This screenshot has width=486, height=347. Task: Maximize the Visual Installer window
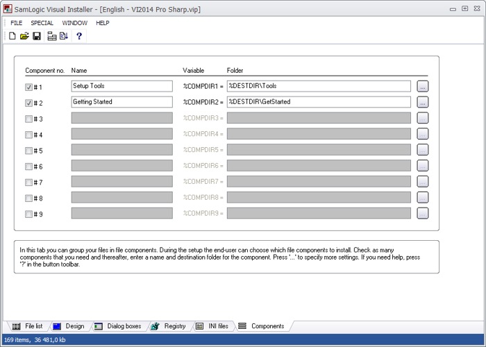tap(465, 8)
